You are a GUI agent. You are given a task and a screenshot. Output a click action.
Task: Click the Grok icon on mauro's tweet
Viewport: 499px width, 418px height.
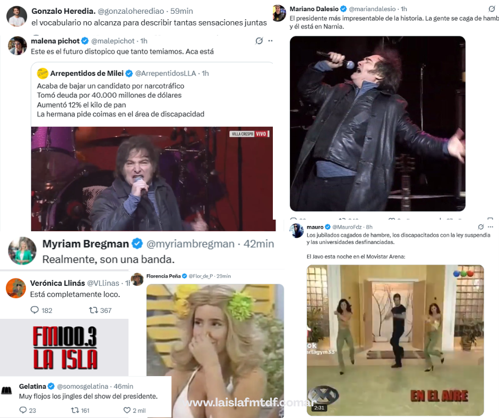481,227
